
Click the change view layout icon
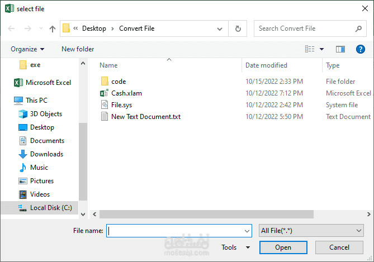coord(310,49)
